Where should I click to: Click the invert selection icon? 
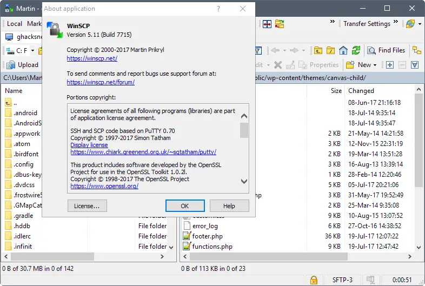click(415, 65)
